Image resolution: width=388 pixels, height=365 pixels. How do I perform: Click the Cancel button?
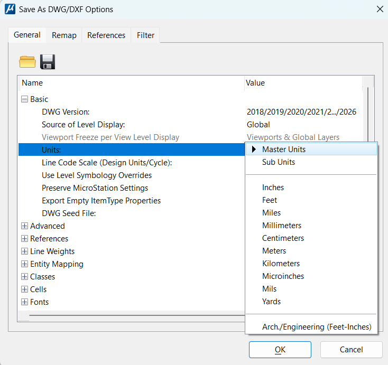351,349
